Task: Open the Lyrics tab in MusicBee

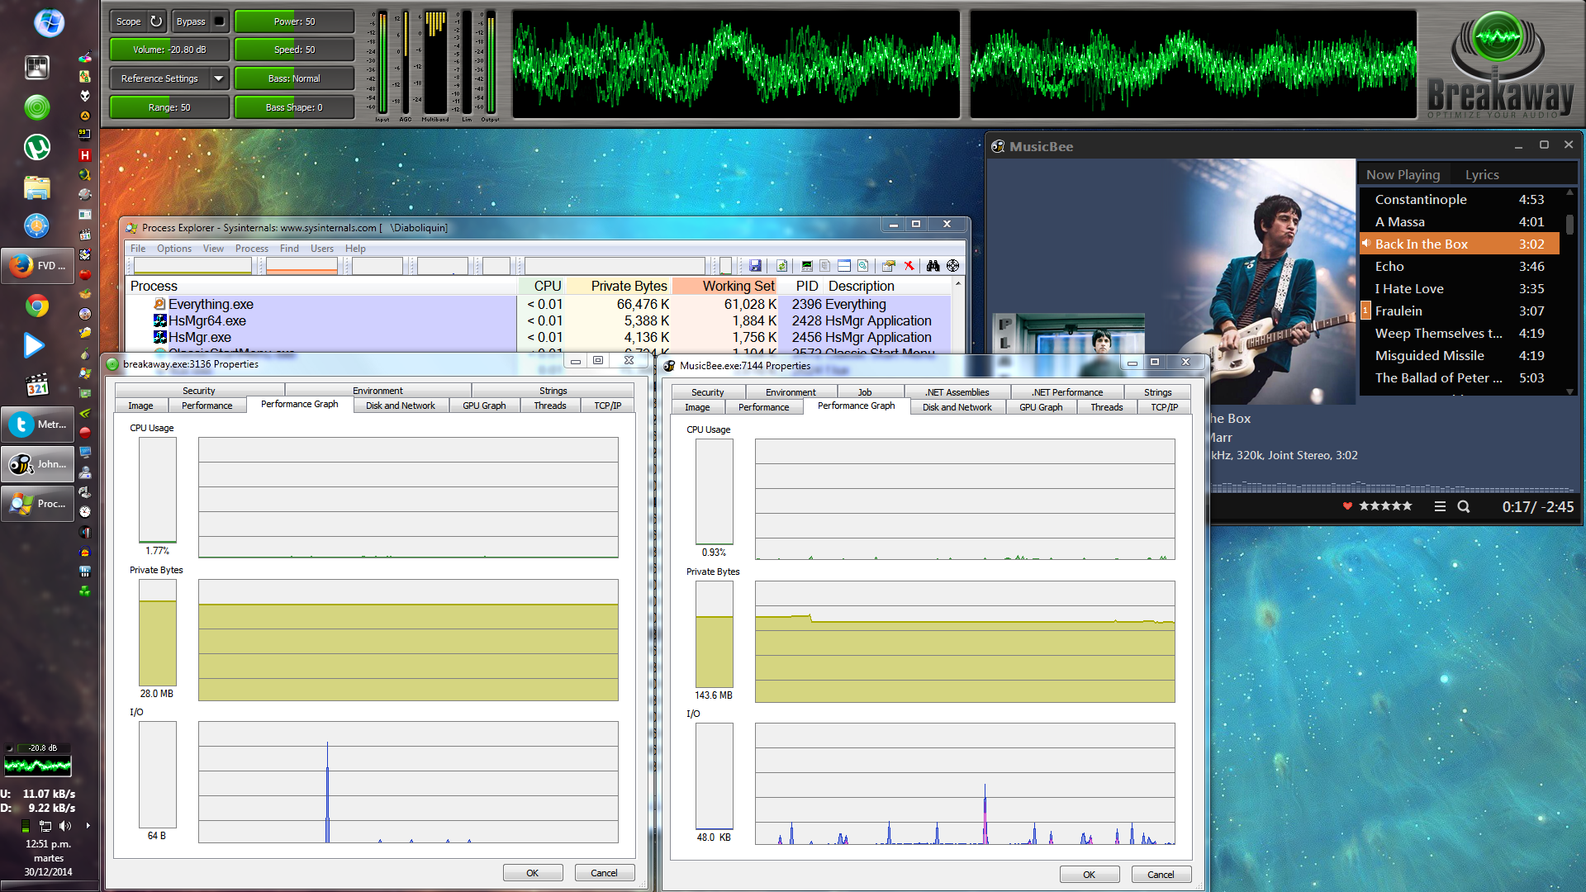Action: tap(1481, 175)
